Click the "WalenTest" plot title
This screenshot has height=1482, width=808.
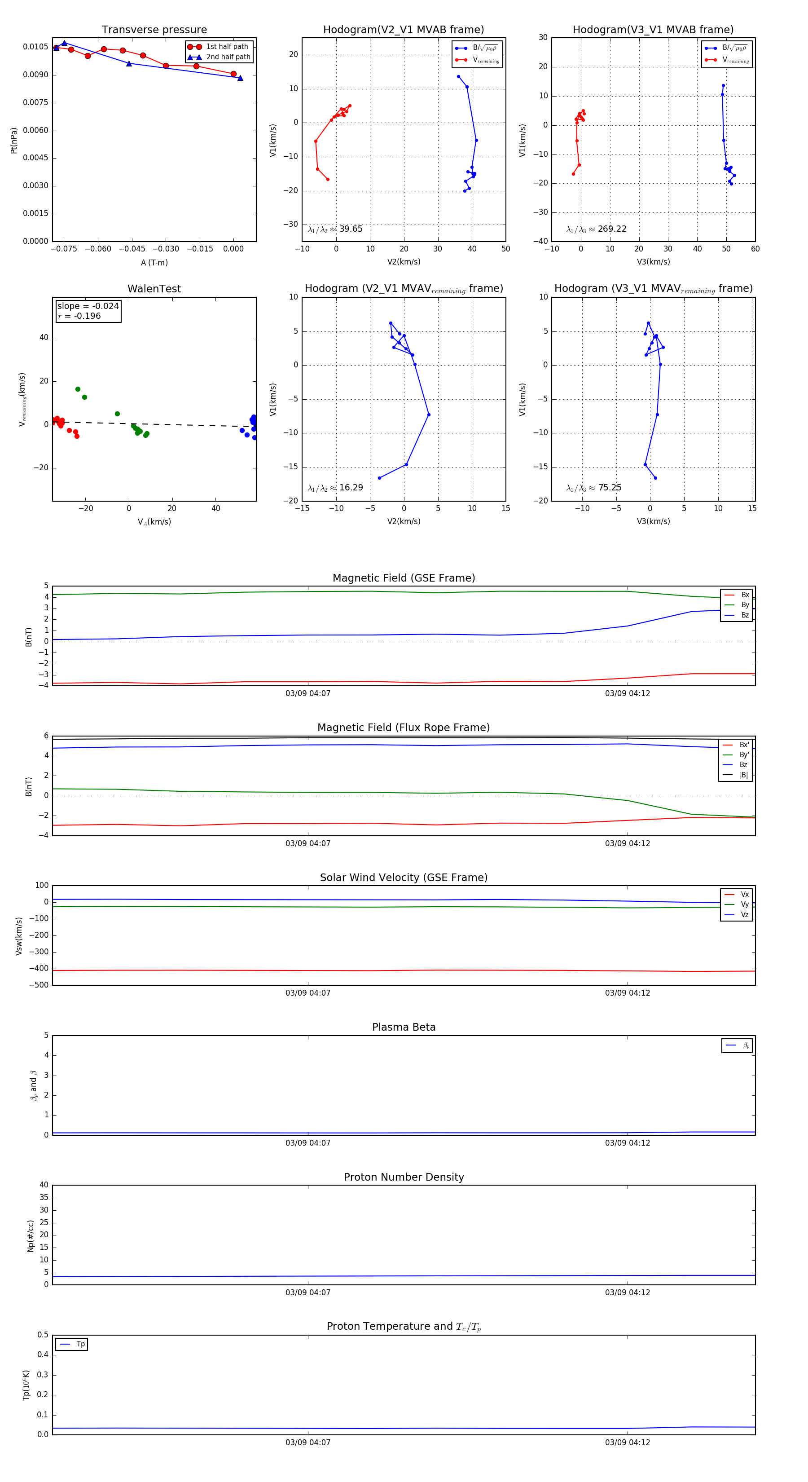(154, 289)
